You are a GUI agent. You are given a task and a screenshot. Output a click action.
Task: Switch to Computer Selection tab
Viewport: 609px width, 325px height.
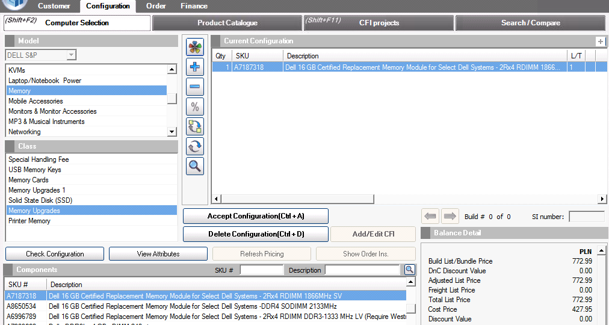click(77, 23)
